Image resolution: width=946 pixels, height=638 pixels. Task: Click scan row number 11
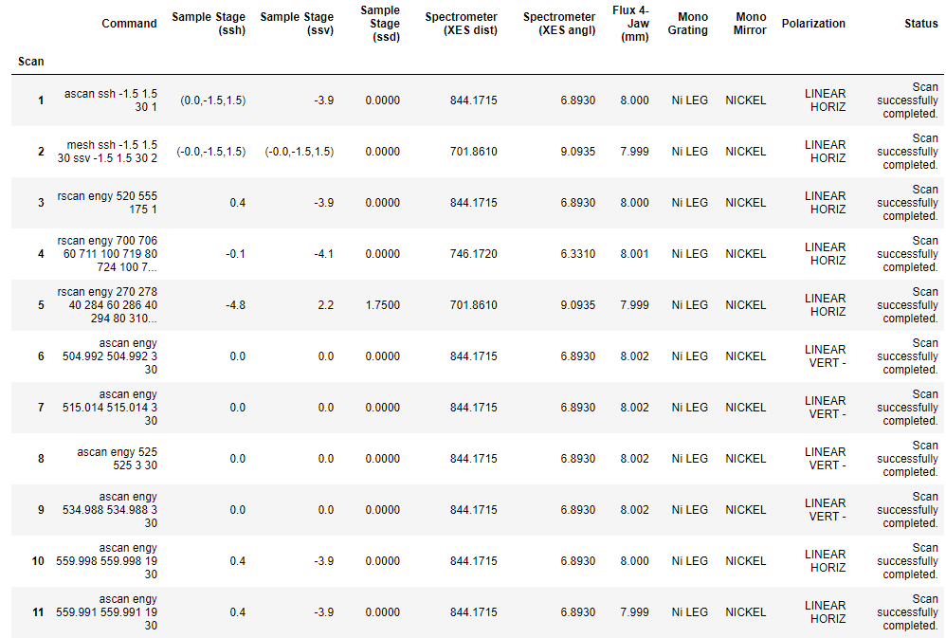pos(38,612)
